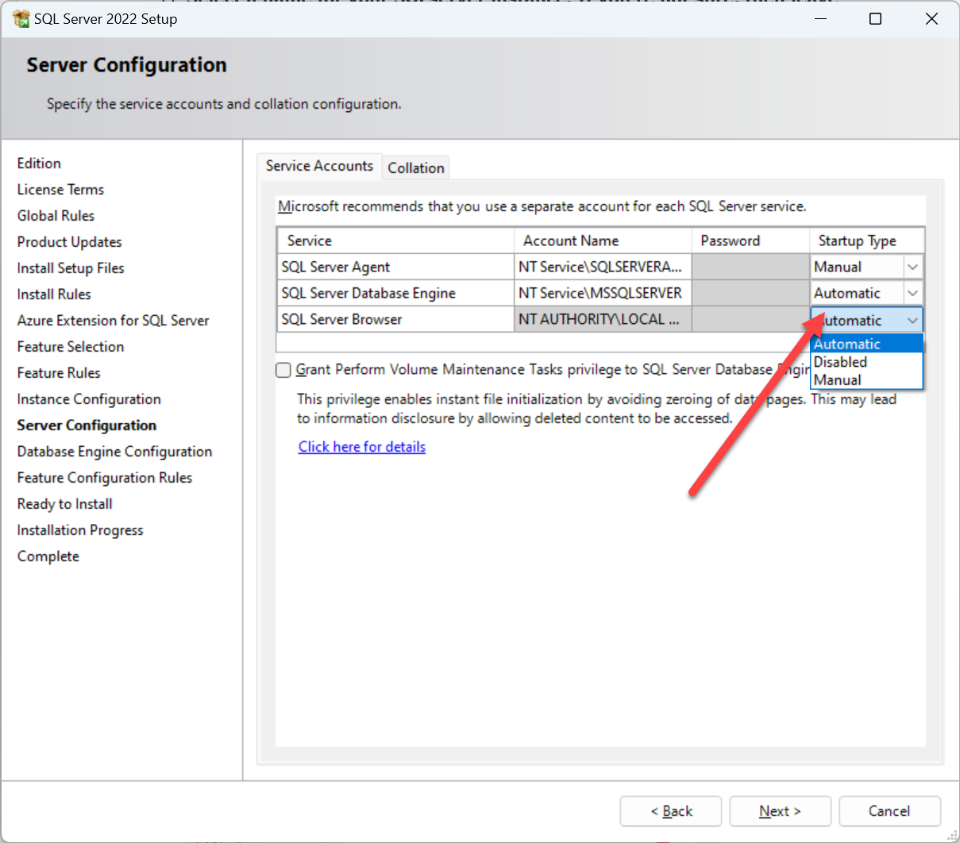Collapse SQL Server Browser startup type dropdown

(x=913, y=320)
